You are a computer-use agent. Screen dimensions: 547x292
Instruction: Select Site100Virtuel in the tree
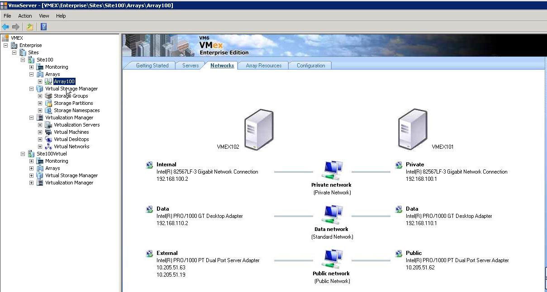coord(52,154)
